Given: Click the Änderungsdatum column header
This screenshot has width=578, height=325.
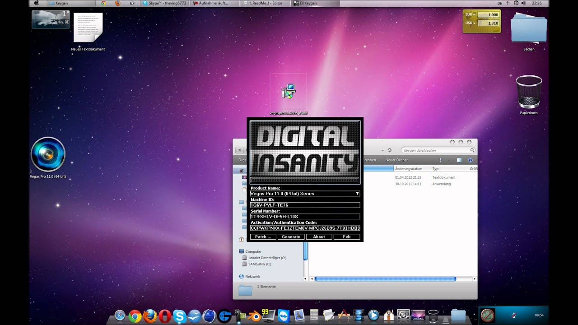Looking at the screenshot, I should (412, 168).
